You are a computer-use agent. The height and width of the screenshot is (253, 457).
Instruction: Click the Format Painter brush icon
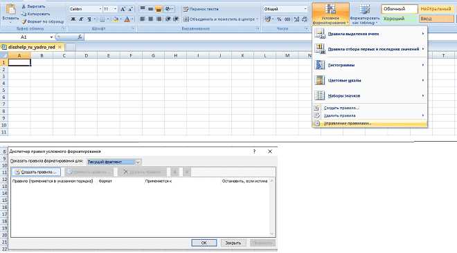24,21
